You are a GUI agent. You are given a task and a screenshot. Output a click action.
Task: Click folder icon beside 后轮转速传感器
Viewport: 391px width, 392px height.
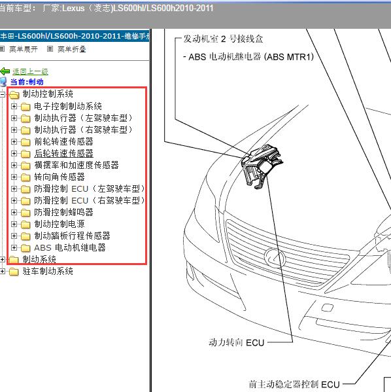[25, 154]
